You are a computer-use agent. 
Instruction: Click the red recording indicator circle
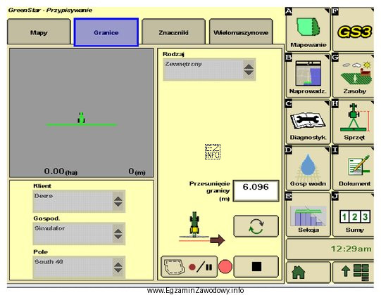click(x=225, y=267)
